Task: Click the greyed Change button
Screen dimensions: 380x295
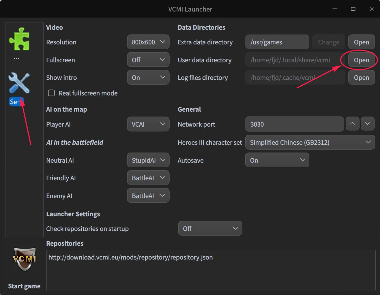Action: click(x=329, y=42)
